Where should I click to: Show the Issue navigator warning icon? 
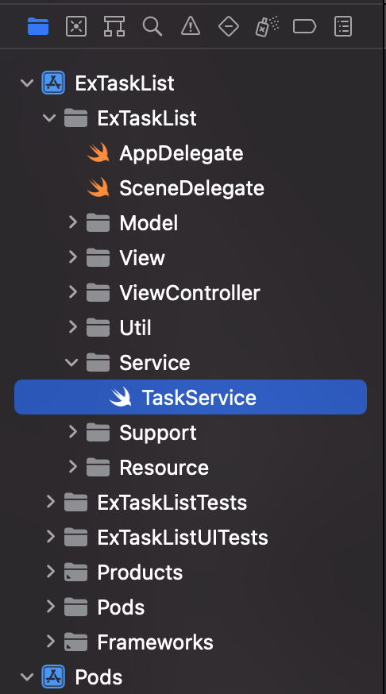click(x=191, y=26)
